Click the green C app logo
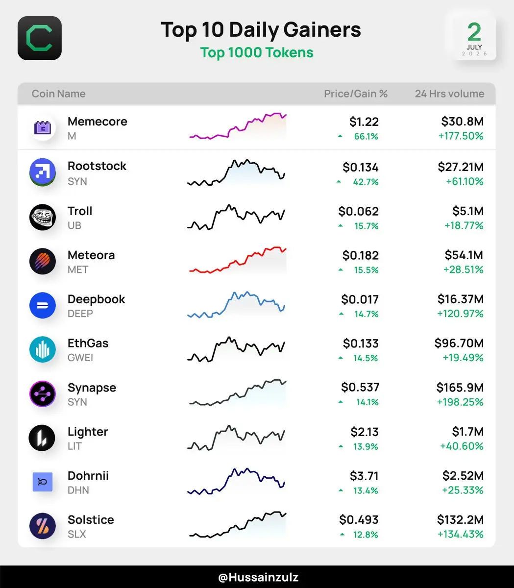This screenshot has height=588, width=514. pyautogui.click(x=40, y=38)
